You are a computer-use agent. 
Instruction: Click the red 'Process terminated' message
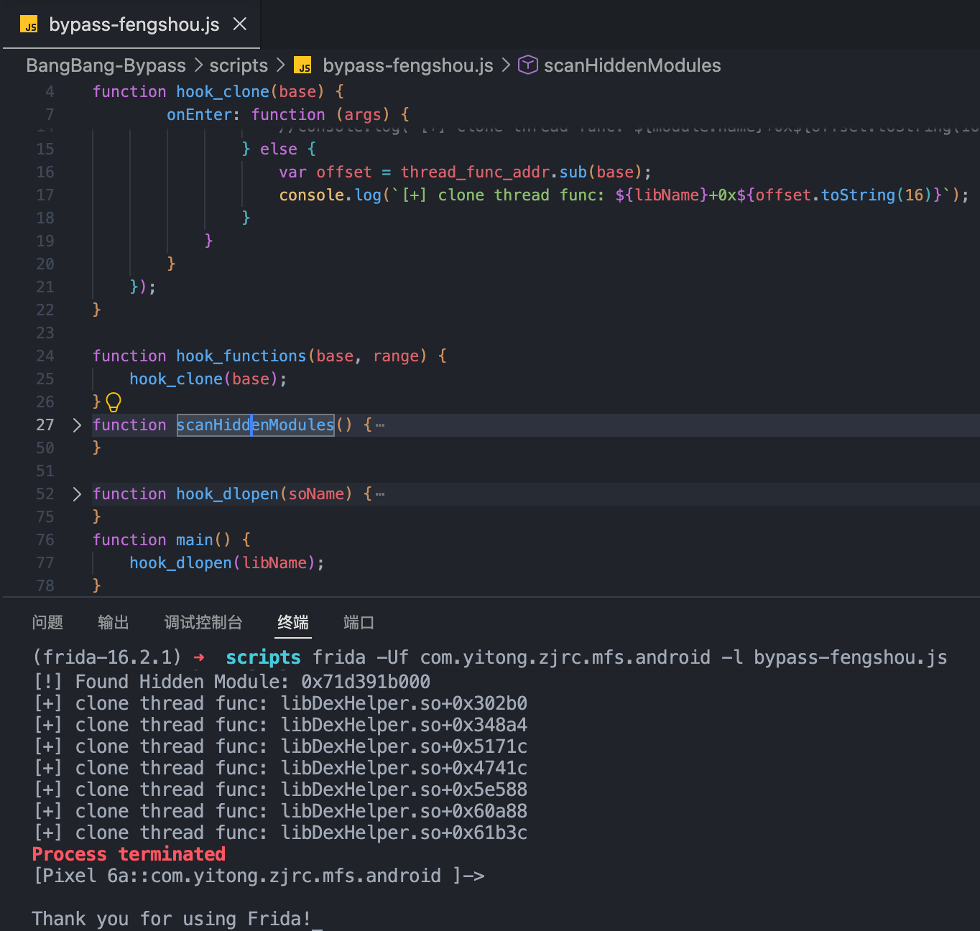point(129,854)
